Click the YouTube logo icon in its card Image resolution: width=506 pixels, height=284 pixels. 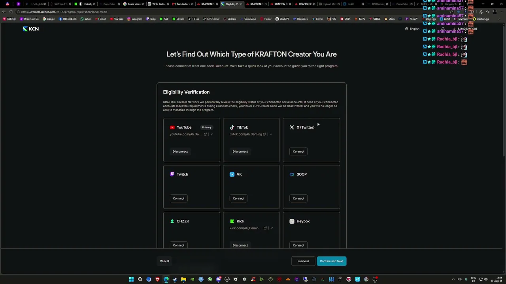click(x=172, y=127)
